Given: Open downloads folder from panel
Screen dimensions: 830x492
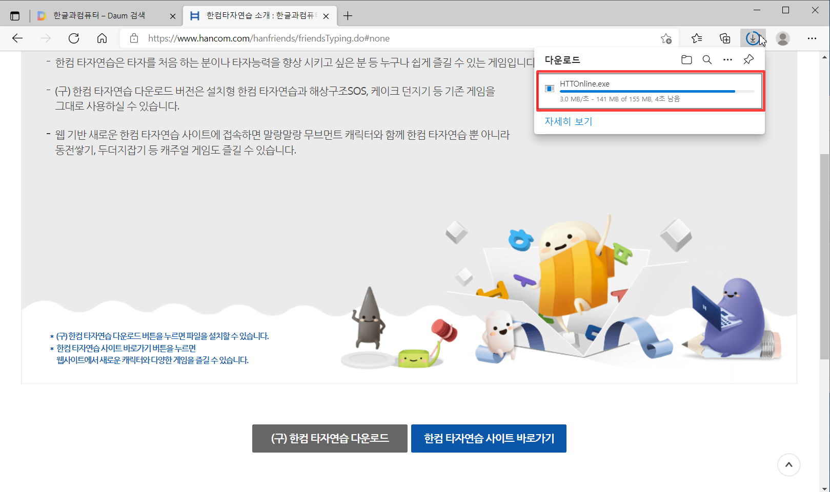Looking at the screenshot, I should [686, 60].
